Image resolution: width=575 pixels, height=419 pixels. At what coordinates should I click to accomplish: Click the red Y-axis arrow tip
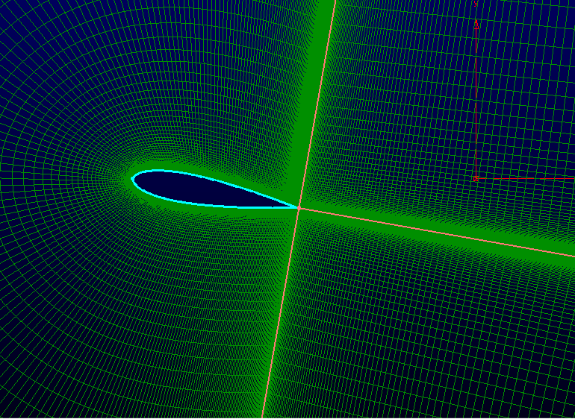[x=476, y=25]
